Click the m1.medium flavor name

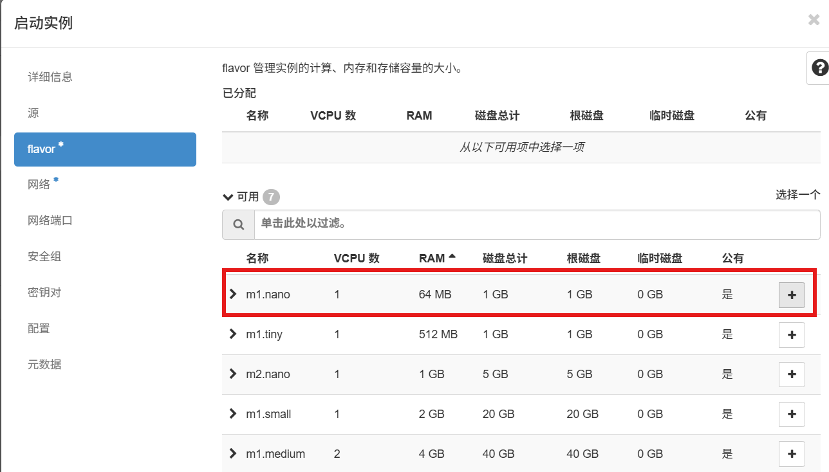(x=275, y=454)
